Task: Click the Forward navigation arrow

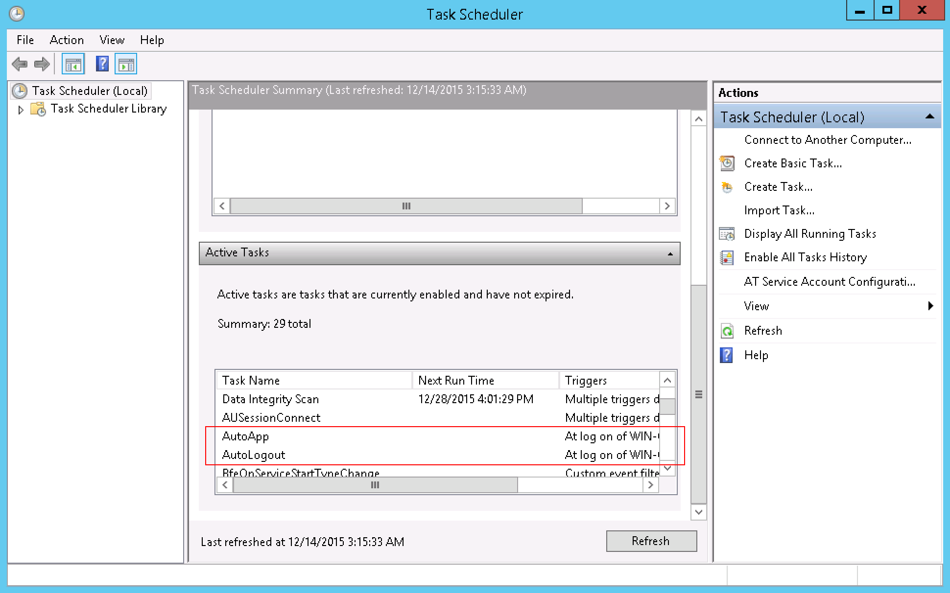Action: coord(42,64)
